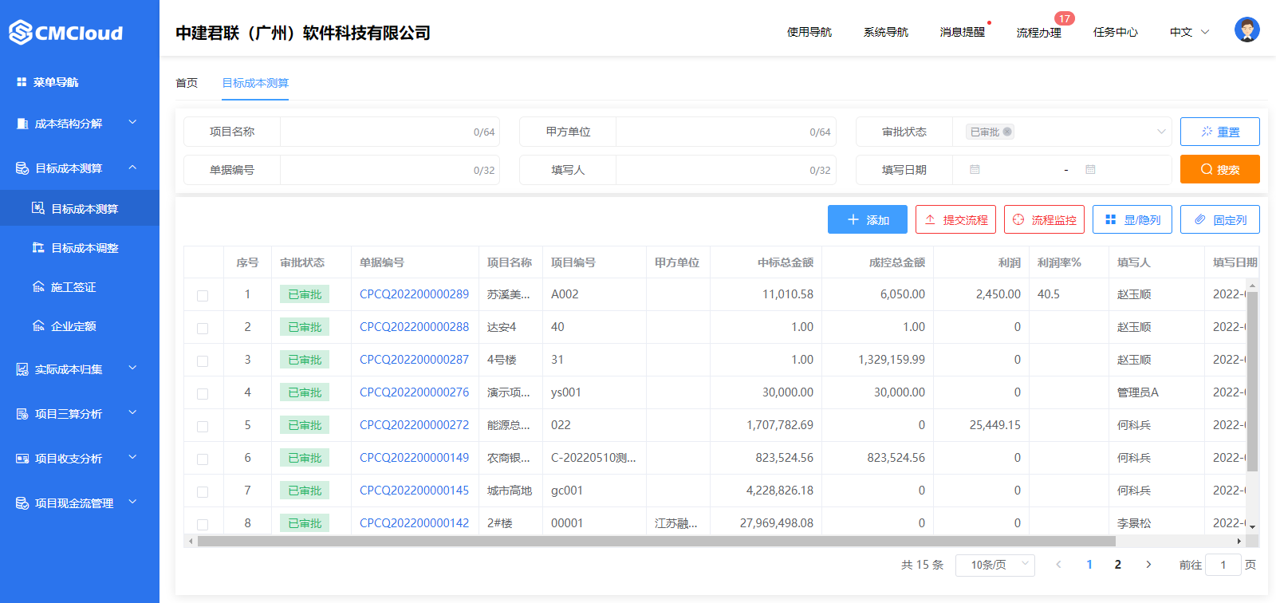Open 消息提醒 in top menu

(963, 32)
